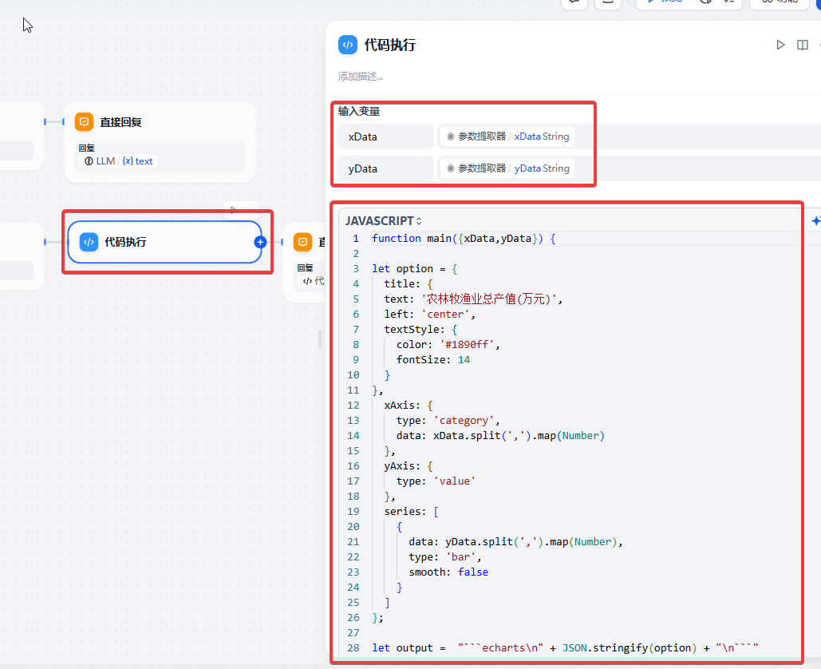Click the title text '农林牧渔业总产值(万元)' in code
Viewport: 821px width, 669px height.
[x=489, y=299]
